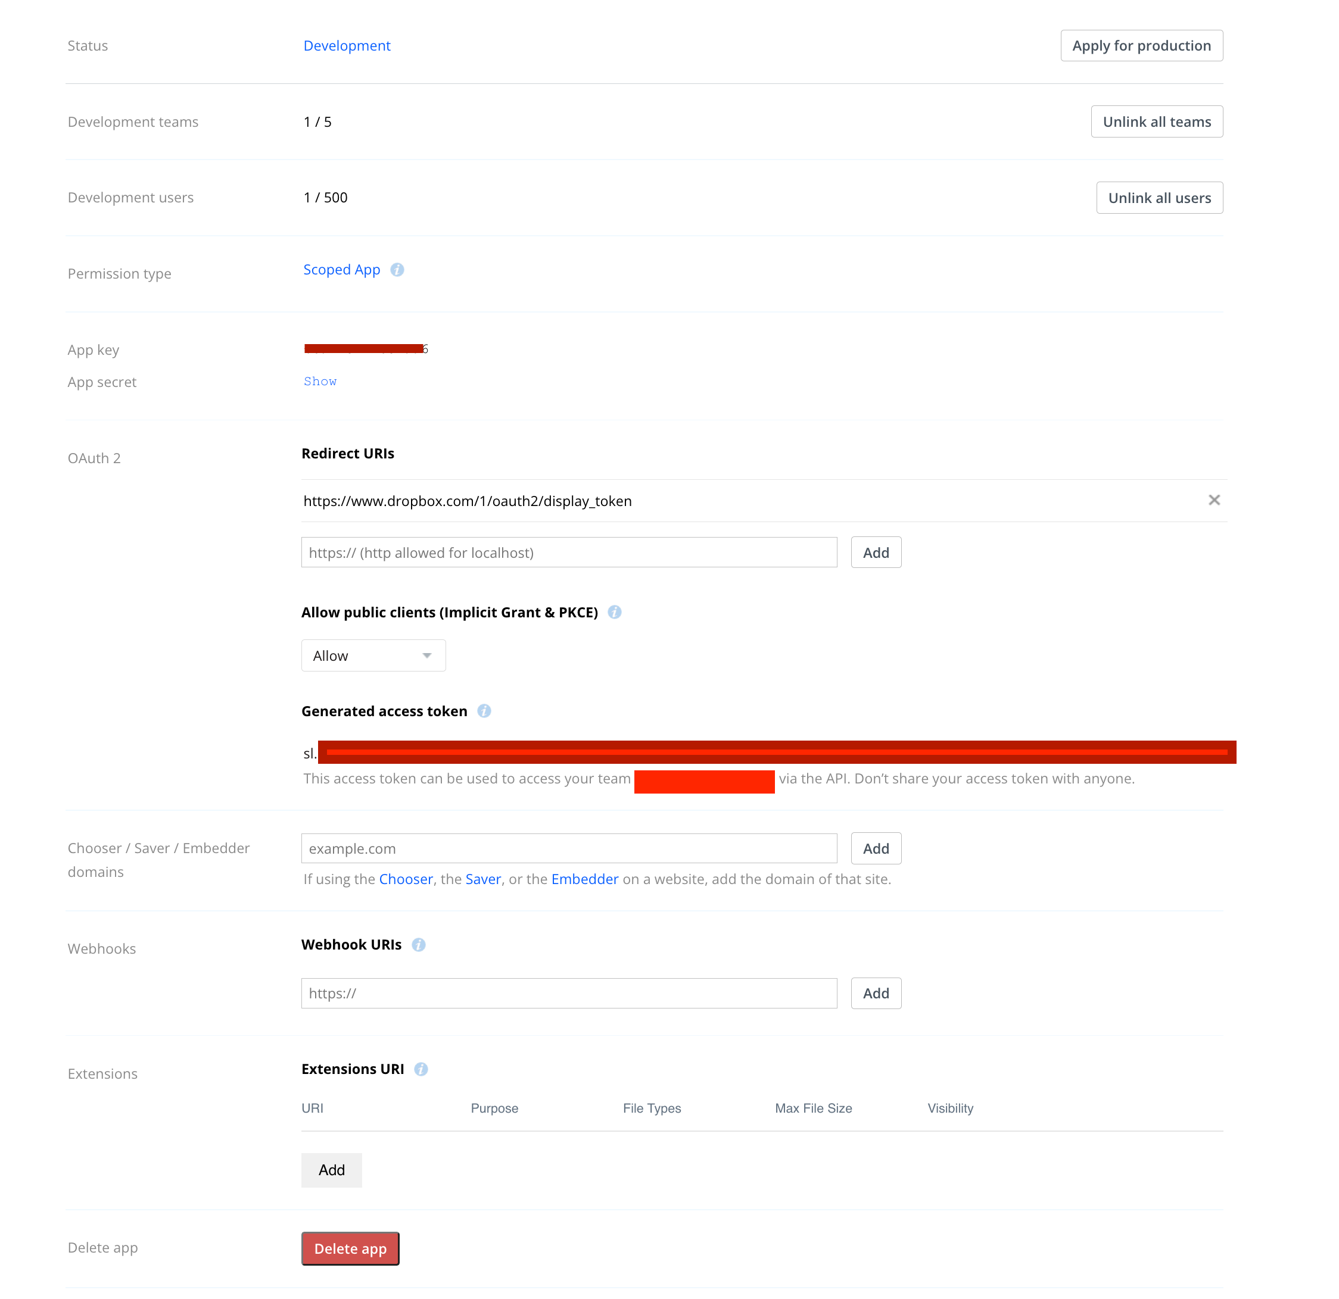1339x1299 pixels.
Task: Click the example.com domain input field
Action: 568,848
